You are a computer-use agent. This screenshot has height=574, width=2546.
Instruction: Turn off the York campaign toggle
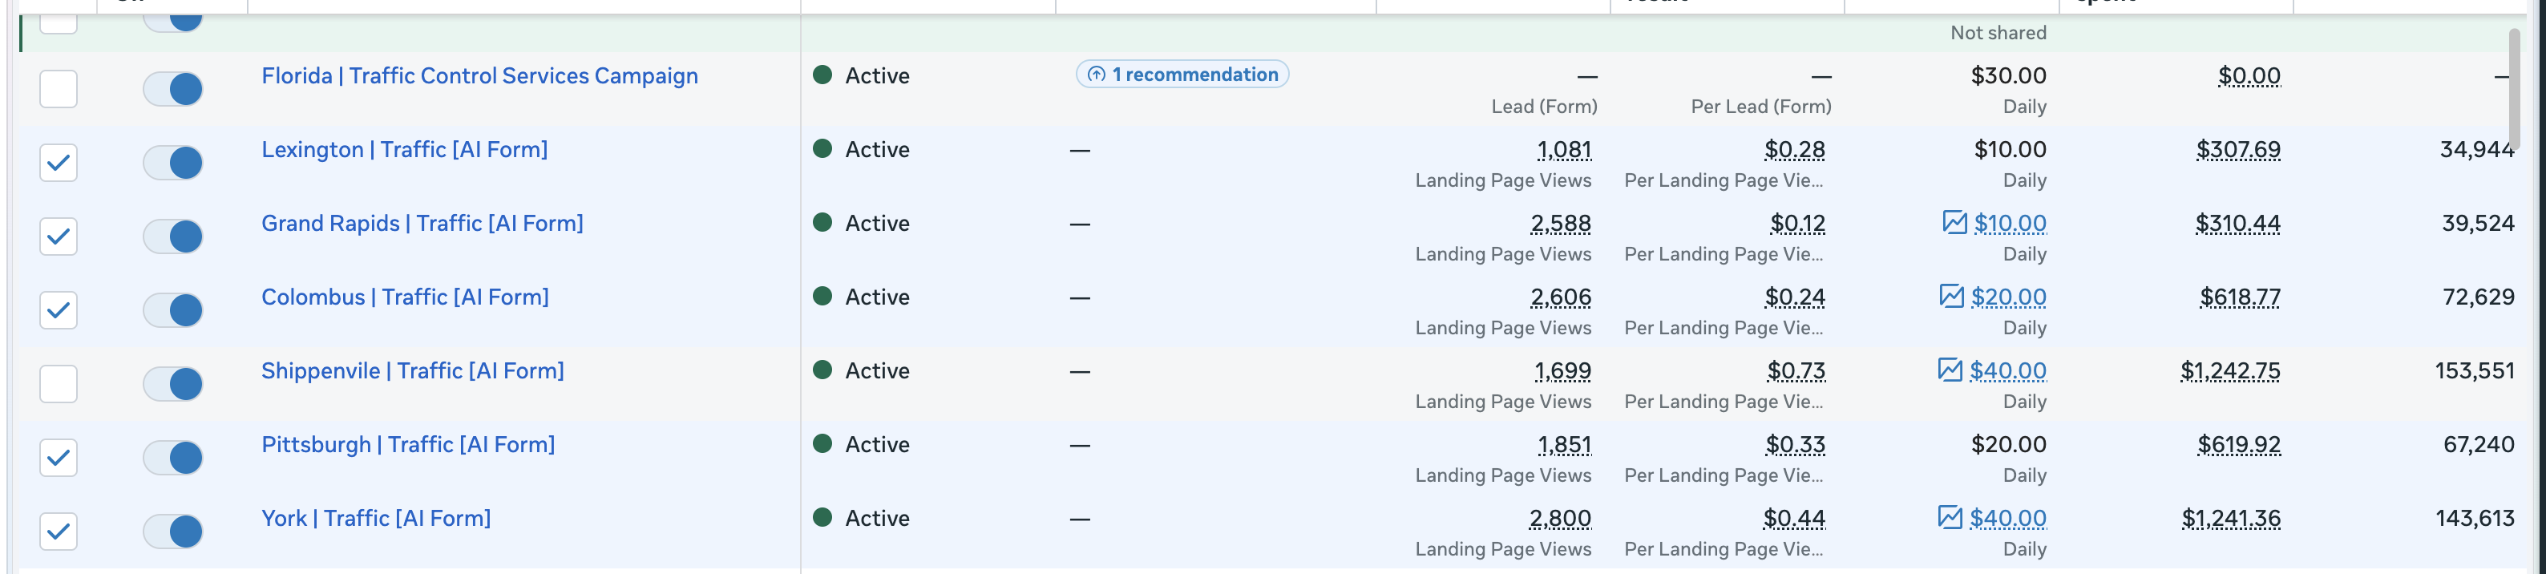tap(173, 532)
